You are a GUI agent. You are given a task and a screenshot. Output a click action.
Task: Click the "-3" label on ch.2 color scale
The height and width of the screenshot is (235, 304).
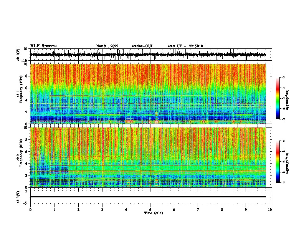tap(283, 141)
